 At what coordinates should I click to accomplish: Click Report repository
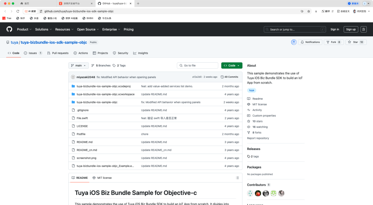(x=258, y=138)
